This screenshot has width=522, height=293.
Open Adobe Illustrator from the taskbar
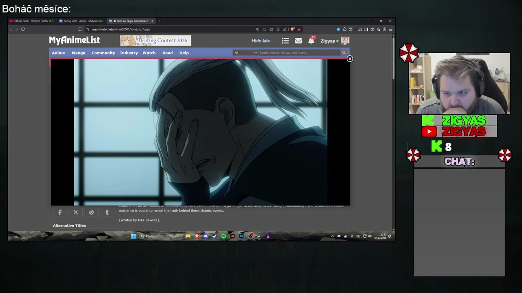pos(232,236)
